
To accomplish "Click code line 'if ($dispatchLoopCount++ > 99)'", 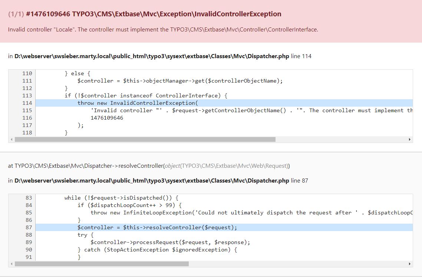I will [129, 205].
